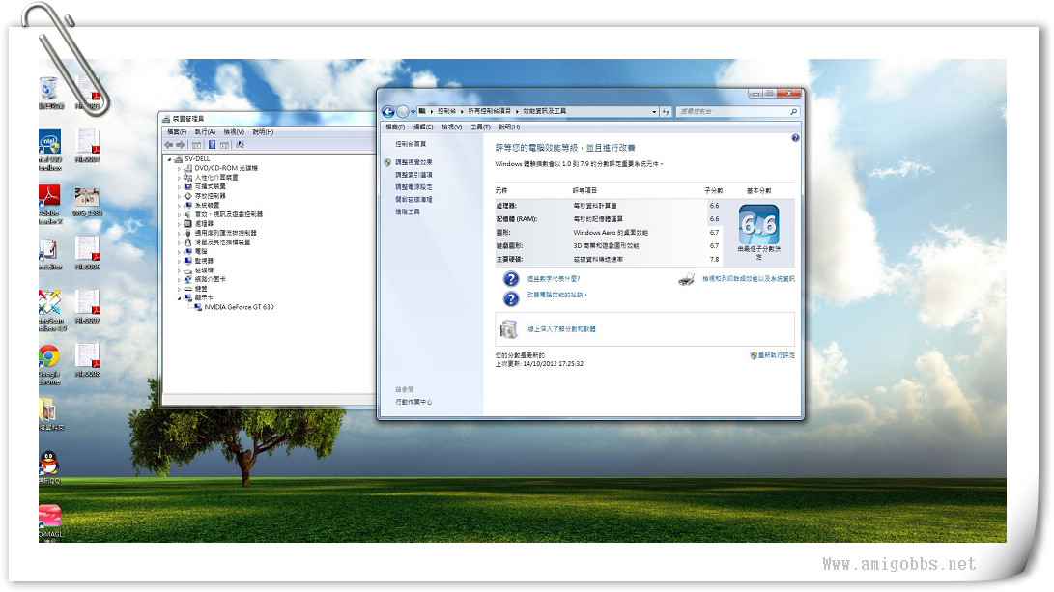The width and height of the screenshot is (1054, 592).
Task: Open the QQ penguin desktop icon
Action: pyautogui.click(x=49, y=464)
